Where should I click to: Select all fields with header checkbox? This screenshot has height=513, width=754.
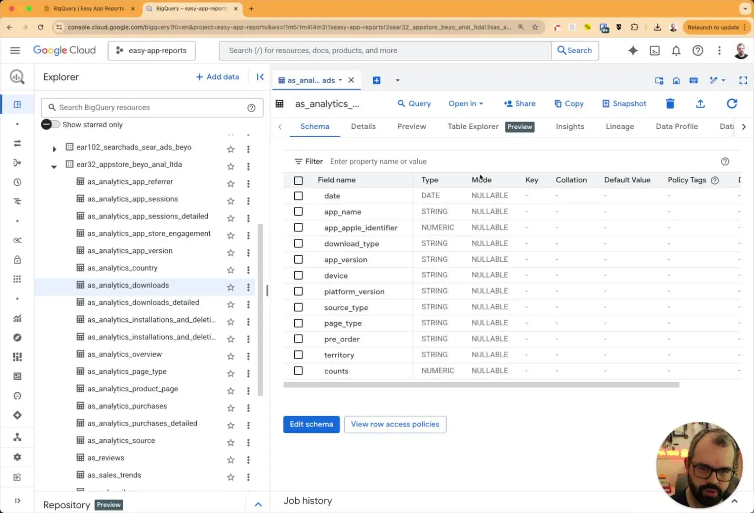coord(298,180)
